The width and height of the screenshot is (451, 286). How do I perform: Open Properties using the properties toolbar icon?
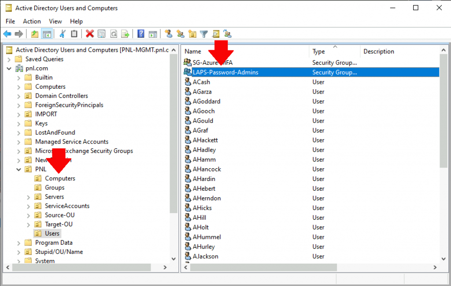101,34
